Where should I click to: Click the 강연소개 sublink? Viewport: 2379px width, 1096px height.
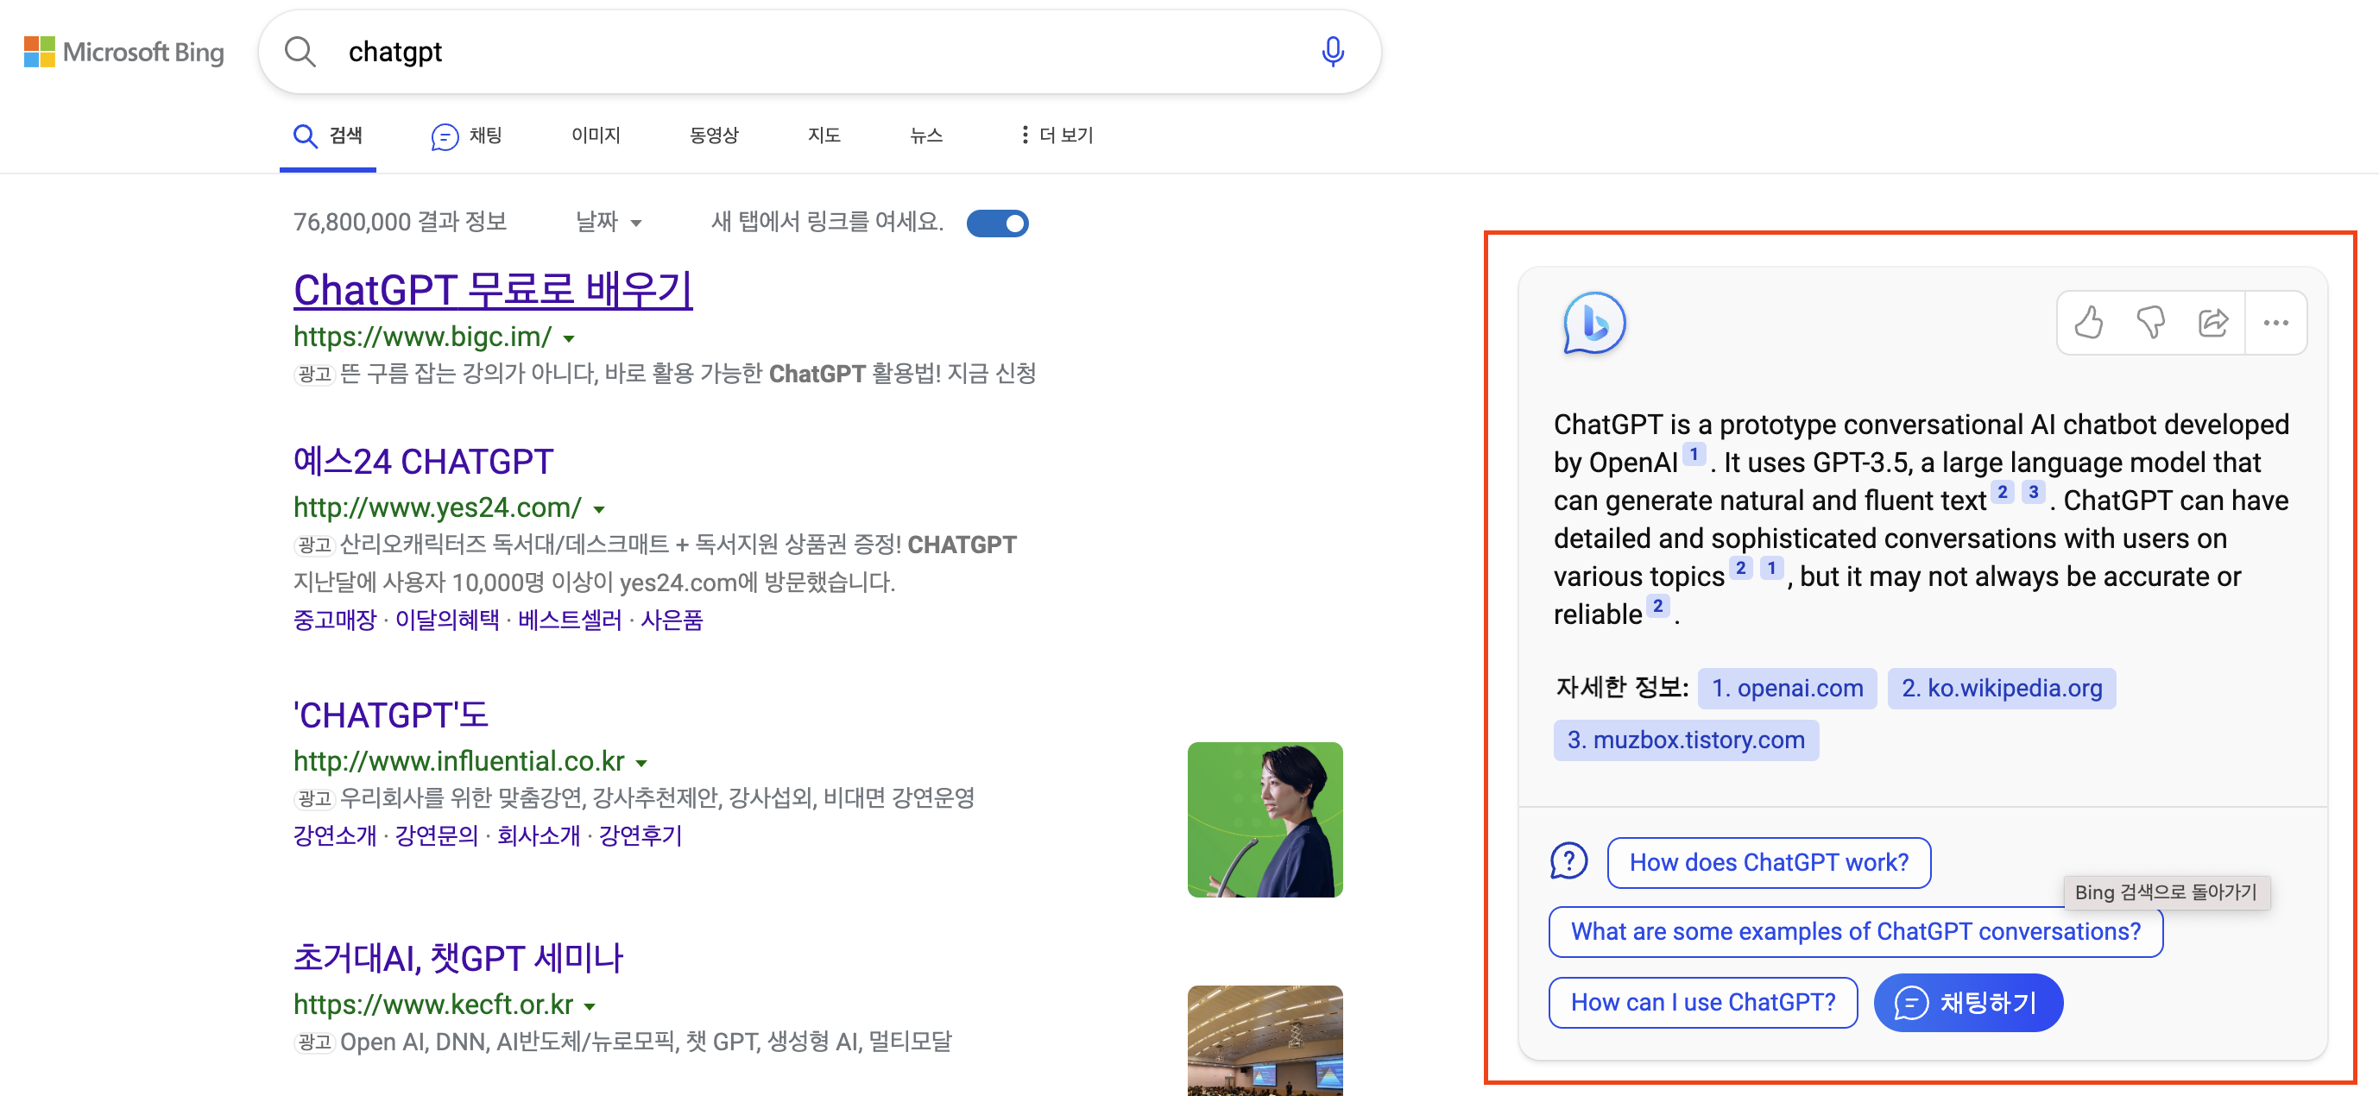tap(334, 835)
